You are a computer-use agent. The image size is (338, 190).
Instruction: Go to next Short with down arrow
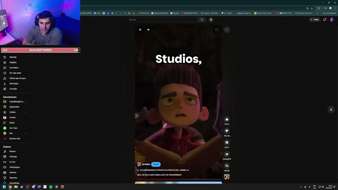click(x=331, y=110)
